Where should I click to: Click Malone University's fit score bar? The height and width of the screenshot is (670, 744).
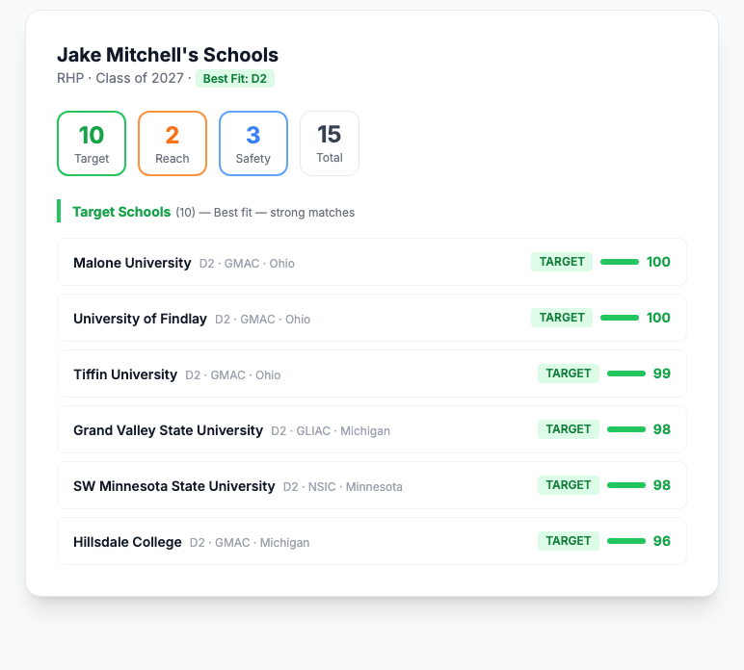(620, 262)
